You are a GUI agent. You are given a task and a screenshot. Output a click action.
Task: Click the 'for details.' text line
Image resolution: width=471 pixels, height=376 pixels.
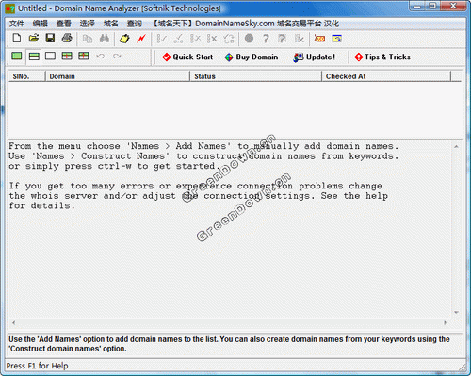(41, 205)
